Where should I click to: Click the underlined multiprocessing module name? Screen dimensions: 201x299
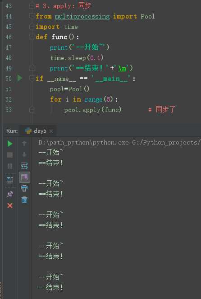coord(82,17)
